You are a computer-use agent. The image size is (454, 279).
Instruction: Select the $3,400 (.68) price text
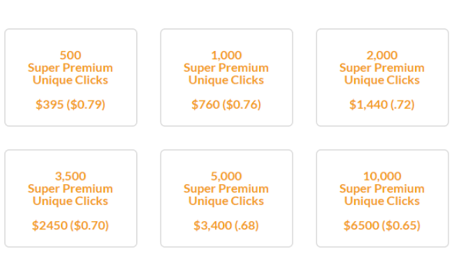click(x=226, y=225)
